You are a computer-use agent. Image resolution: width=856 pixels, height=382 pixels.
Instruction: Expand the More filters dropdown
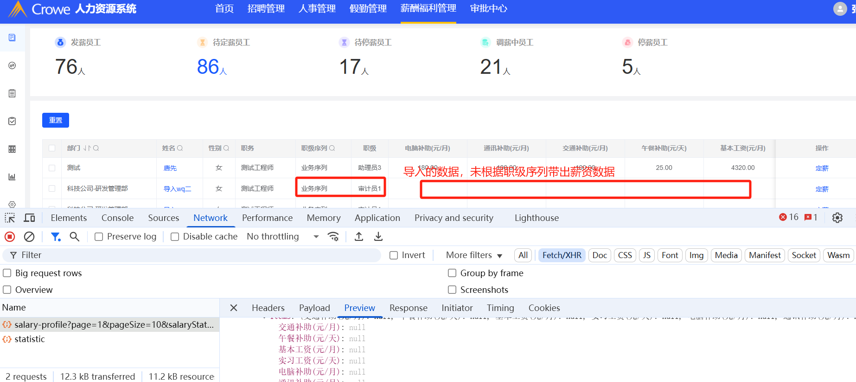click(x=474, y=255)
